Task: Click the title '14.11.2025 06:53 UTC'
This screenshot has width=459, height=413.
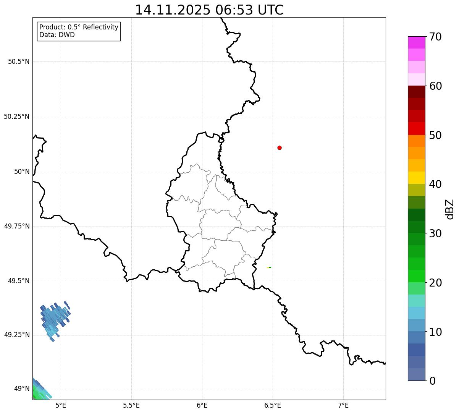Action: (x=209, y=10)
